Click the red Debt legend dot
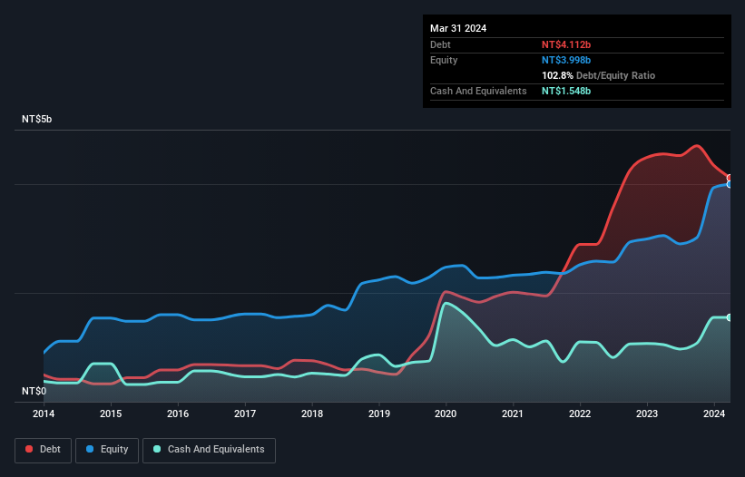This screenshot has width=745, height=477. (29, 449)
